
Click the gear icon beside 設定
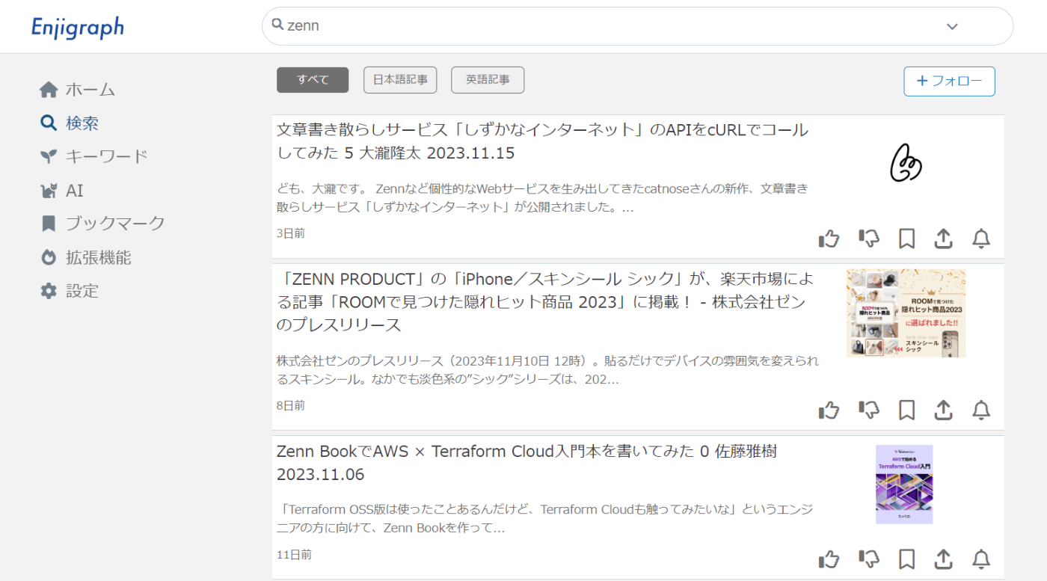click(49, 291)
